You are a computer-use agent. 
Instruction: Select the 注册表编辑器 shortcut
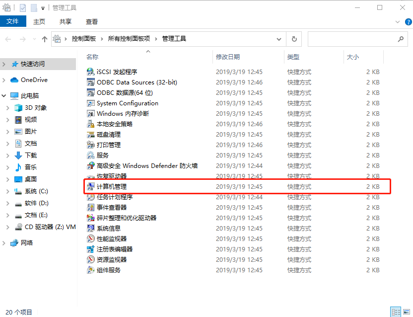point(115,249)
